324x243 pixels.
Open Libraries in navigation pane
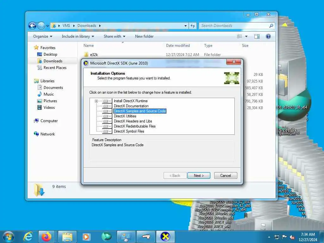click(47, 81)
